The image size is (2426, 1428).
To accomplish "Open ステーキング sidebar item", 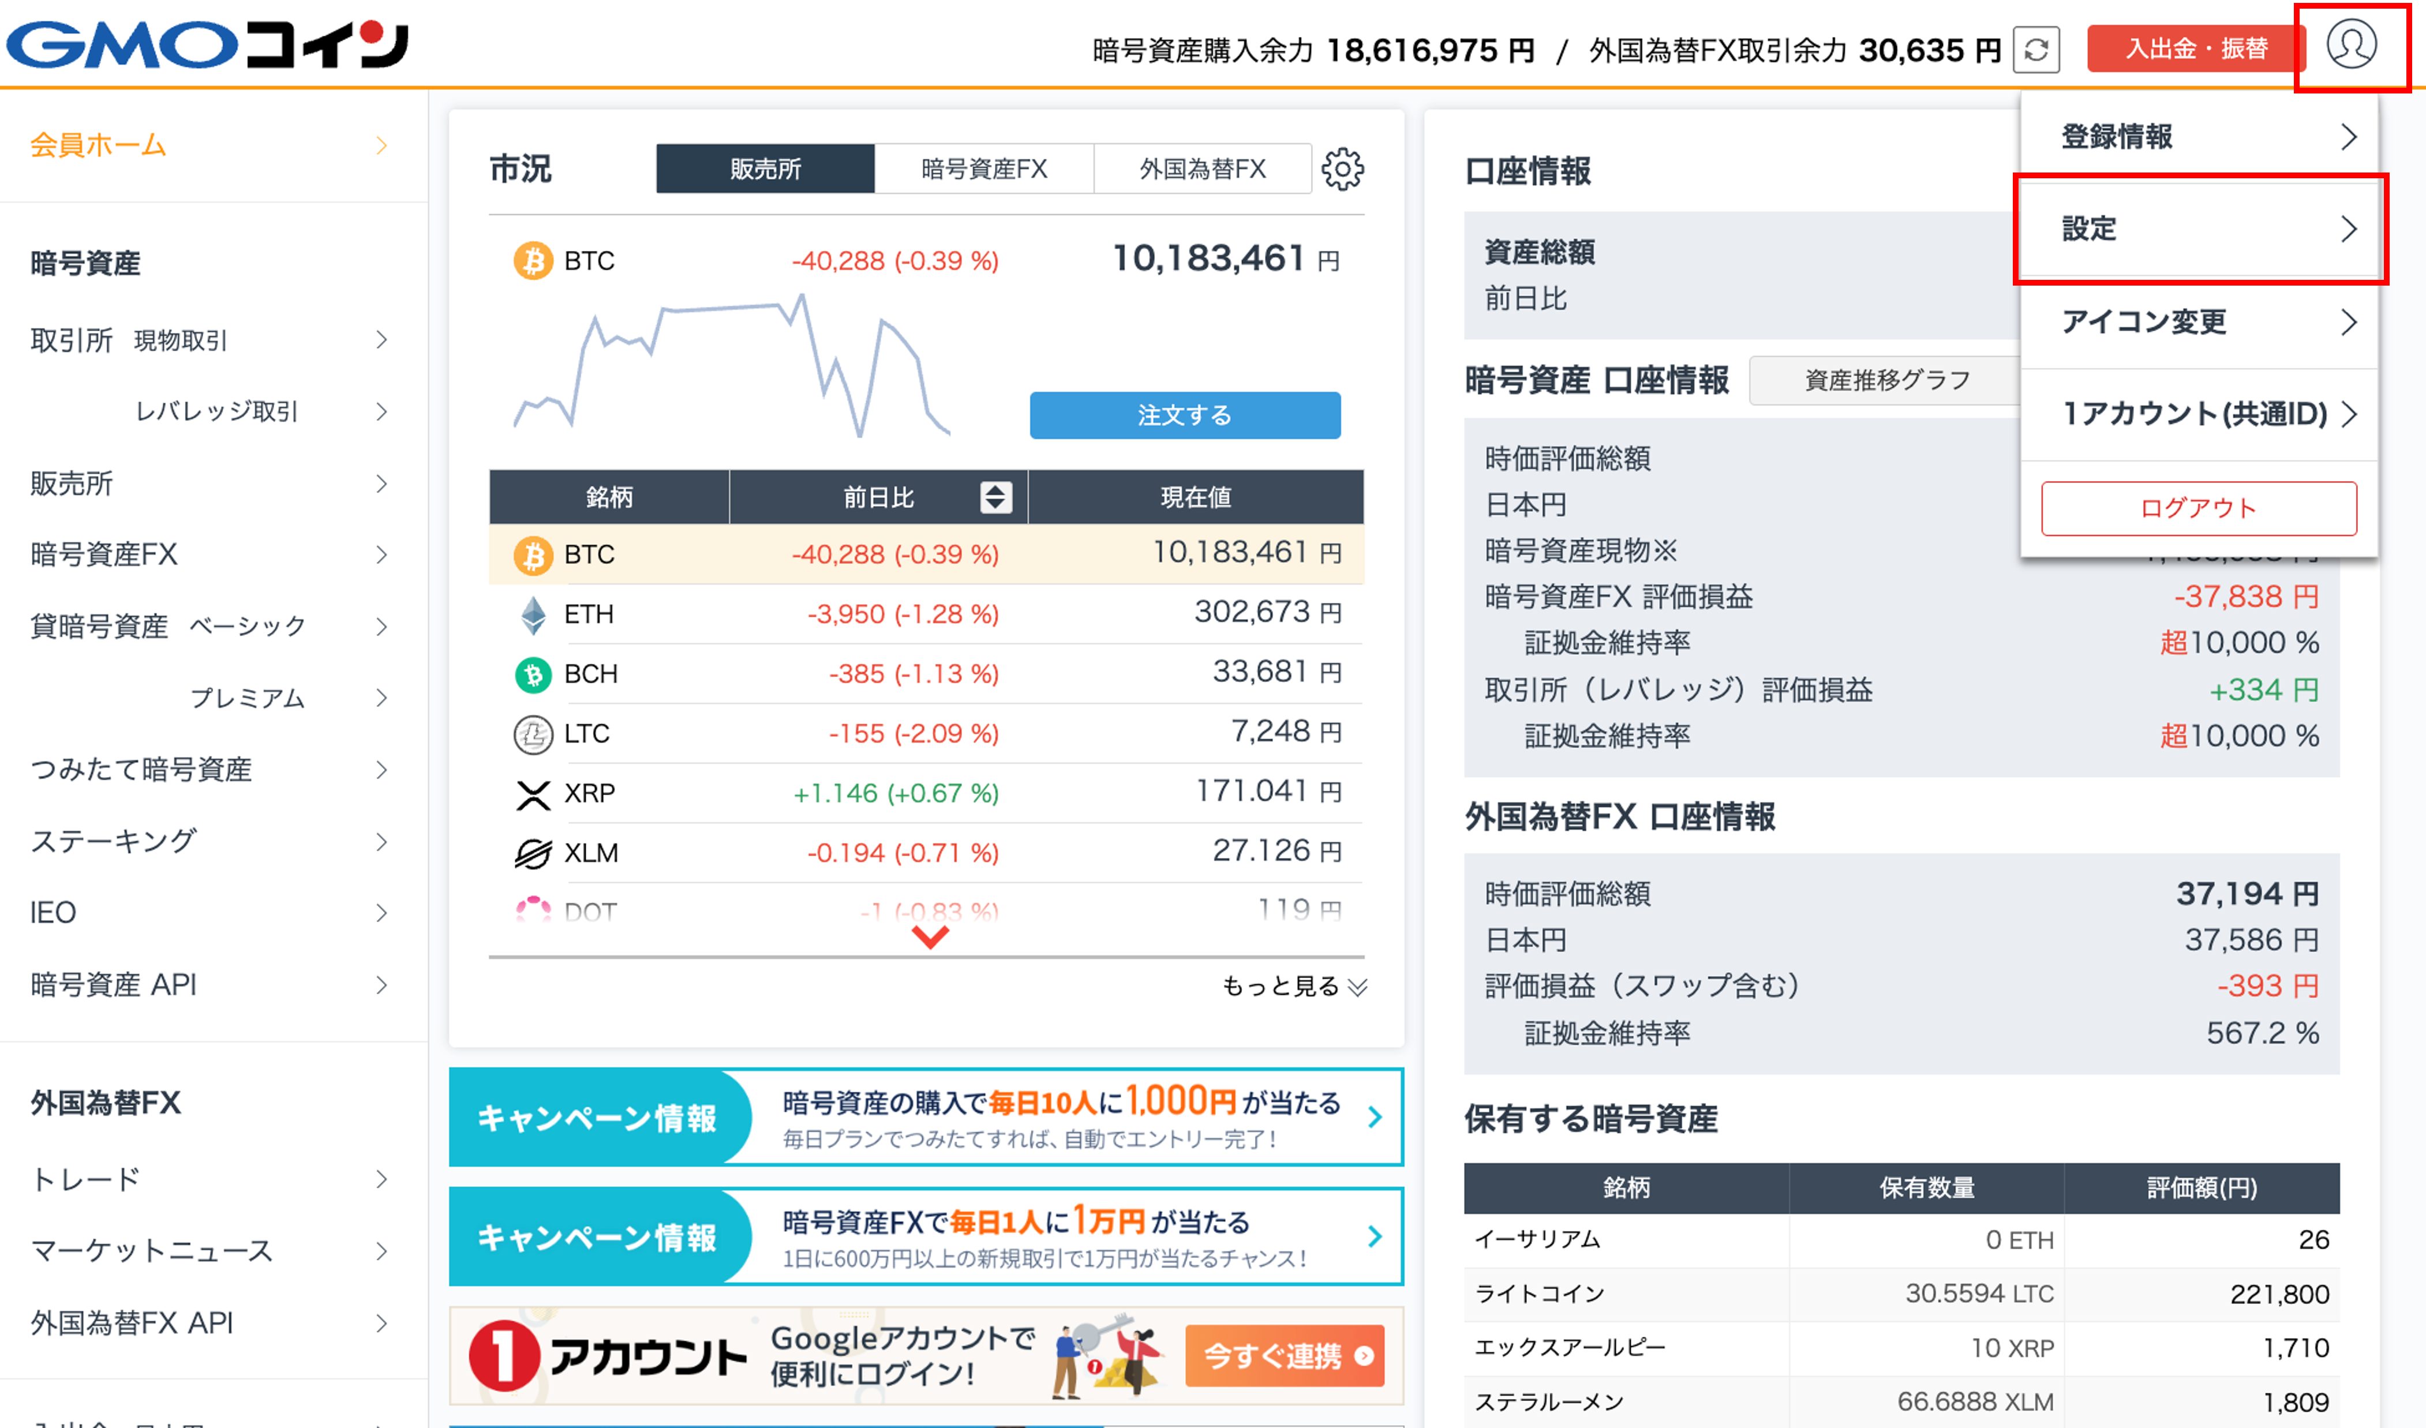I will tap(214, 841).
